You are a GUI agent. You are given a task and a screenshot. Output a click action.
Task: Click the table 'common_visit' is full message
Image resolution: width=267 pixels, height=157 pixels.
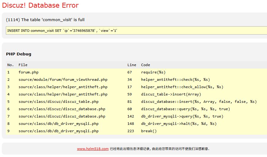tap(45, 20)
